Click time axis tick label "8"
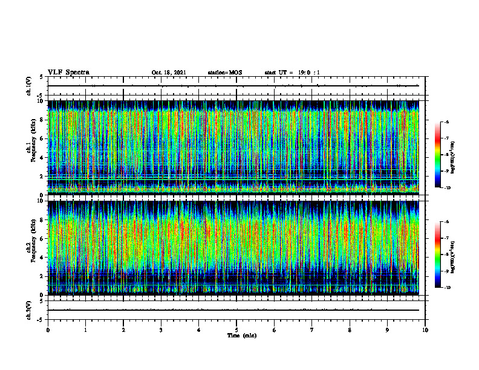 [350, 330]
